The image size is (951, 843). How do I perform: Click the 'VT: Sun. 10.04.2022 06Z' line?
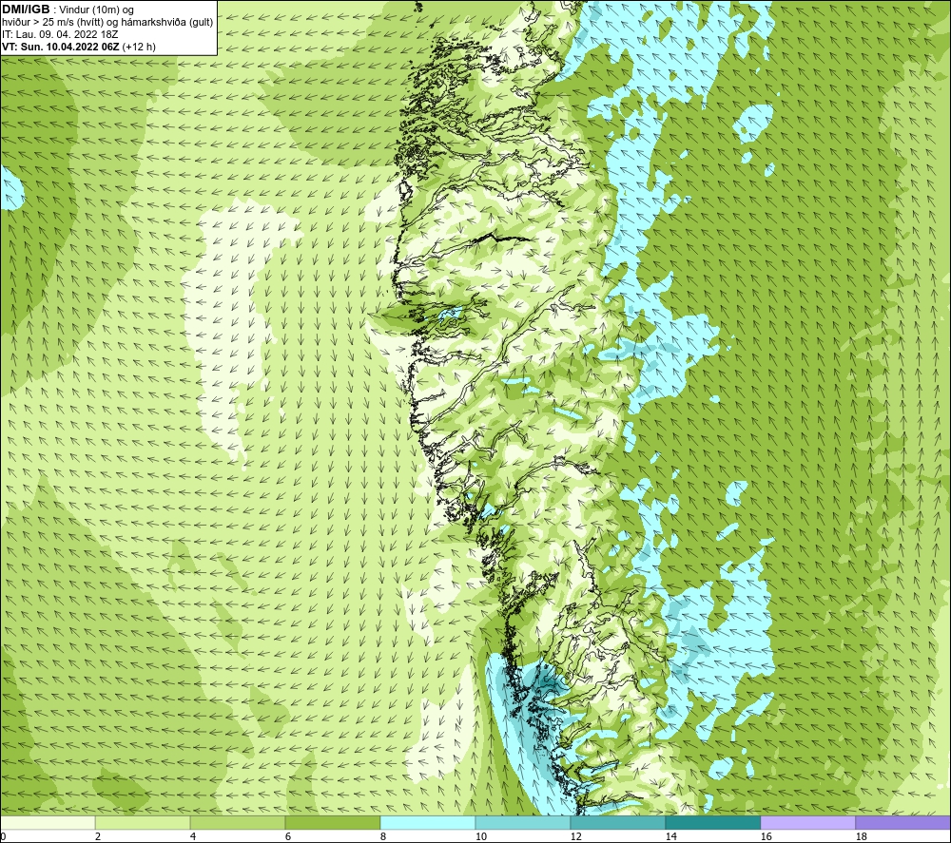(x=61, y=47)
